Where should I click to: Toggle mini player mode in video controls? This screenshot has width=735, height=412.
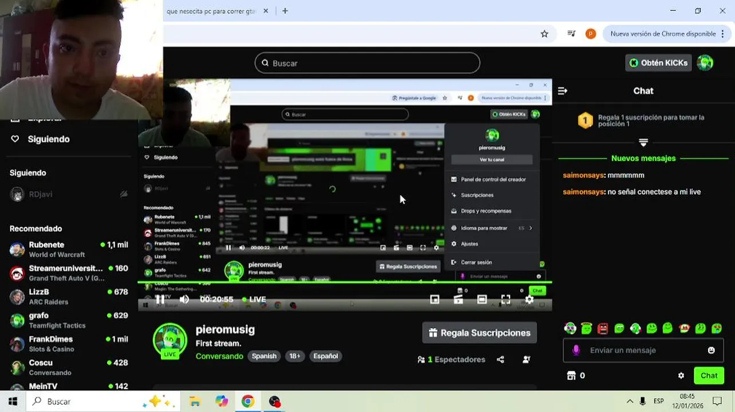click(434, 299)
